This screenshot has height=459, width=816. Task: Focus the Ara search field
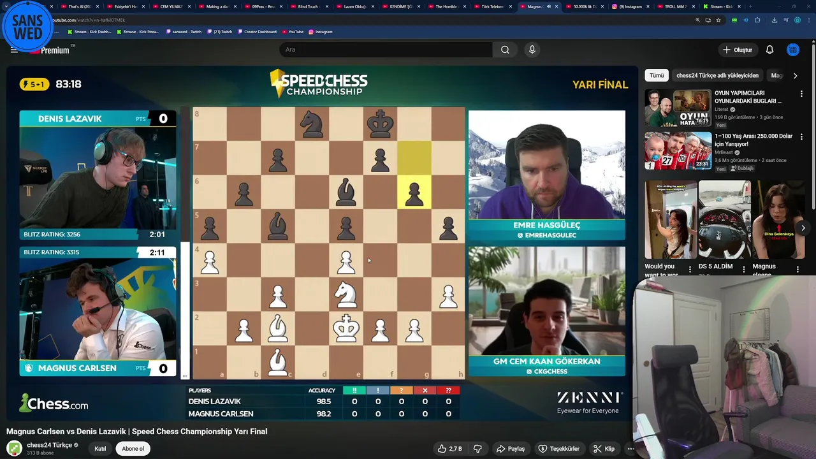(x=386, y=50)
